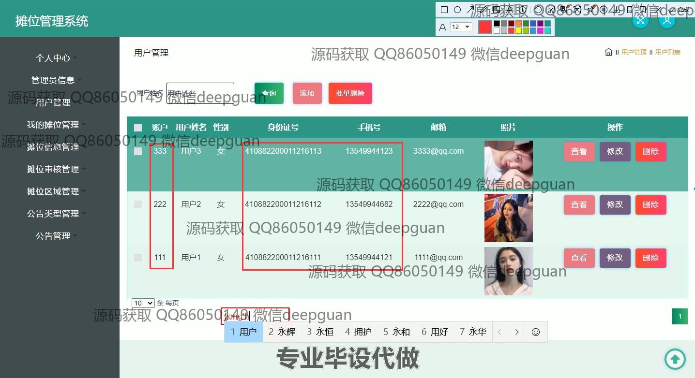Click the 用户姓名 search input field
The width and height of the screenshot is (695, 378).
200,93
